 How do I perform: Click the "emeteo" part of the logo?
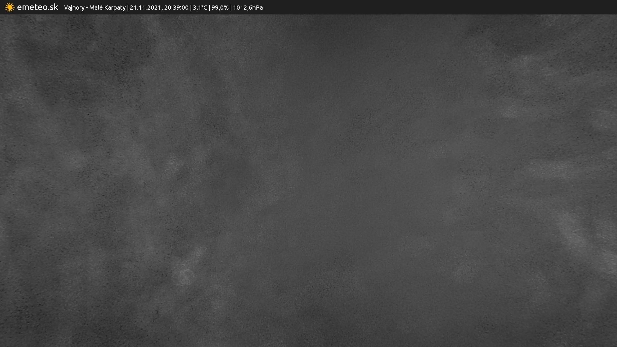tap(31, 7)
